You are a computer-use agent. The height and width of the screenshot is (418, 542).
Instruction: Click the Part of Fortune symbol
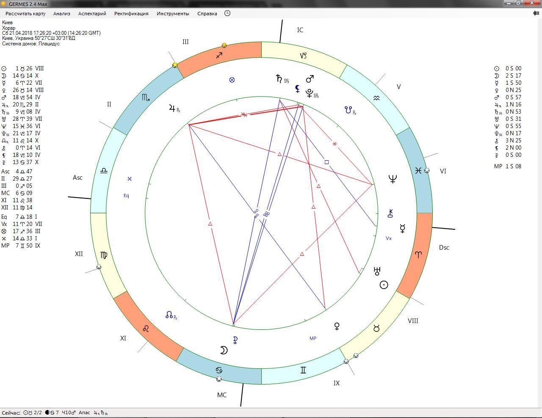click(232, 80)
